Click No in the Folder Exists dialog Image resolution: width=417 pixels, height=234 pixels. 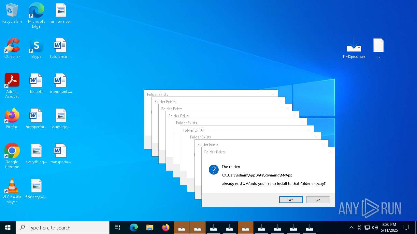click(318, 200)
